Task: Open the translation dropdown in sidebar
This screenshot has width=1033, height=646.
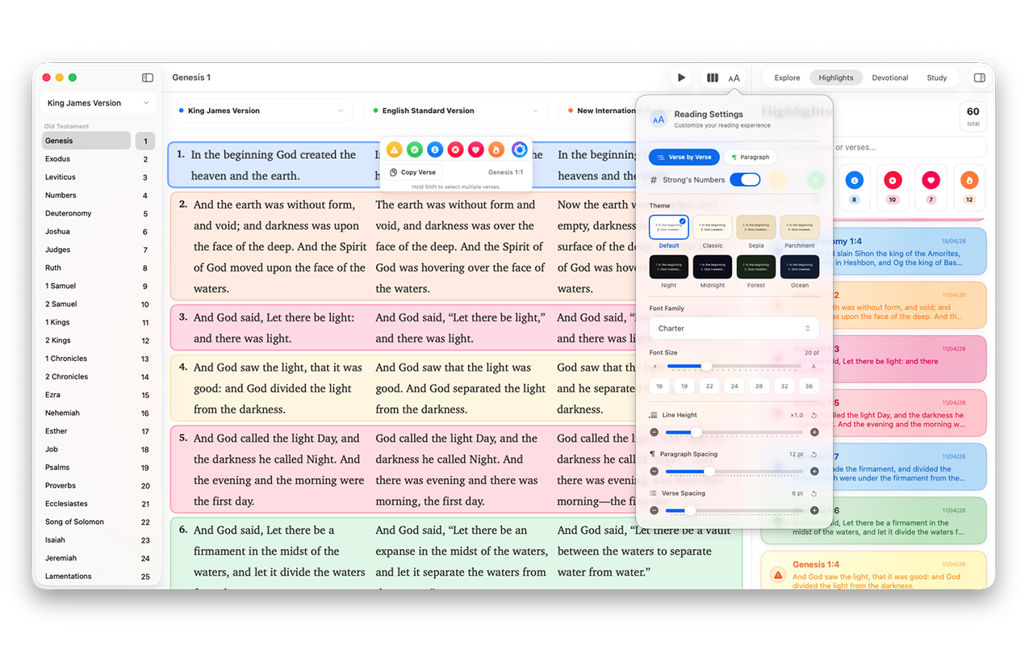Action: (x=98, y=103)
